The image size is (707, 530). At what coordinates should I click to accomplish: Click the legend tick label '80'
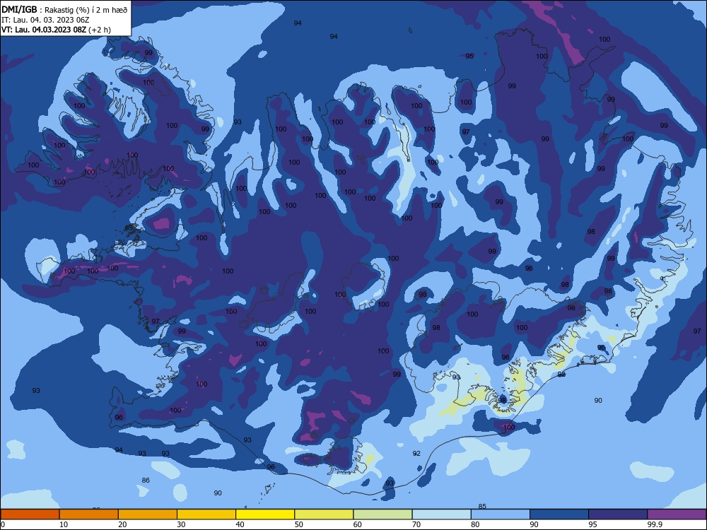click(475, 524)
